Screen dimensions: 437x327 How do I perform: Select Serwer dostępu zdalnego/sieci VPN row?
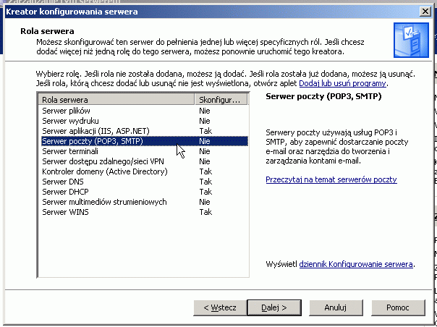143,161
